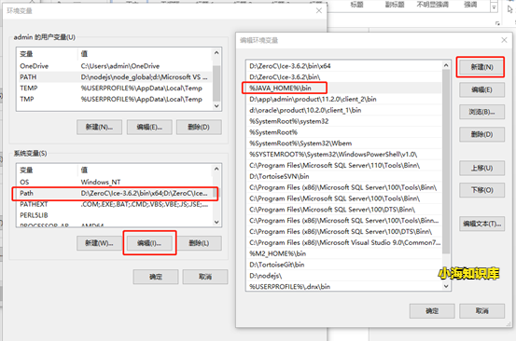
Task: Select the %USERPROFILE%\.dnx\bin entry
Action: click(x=343, y=287)
